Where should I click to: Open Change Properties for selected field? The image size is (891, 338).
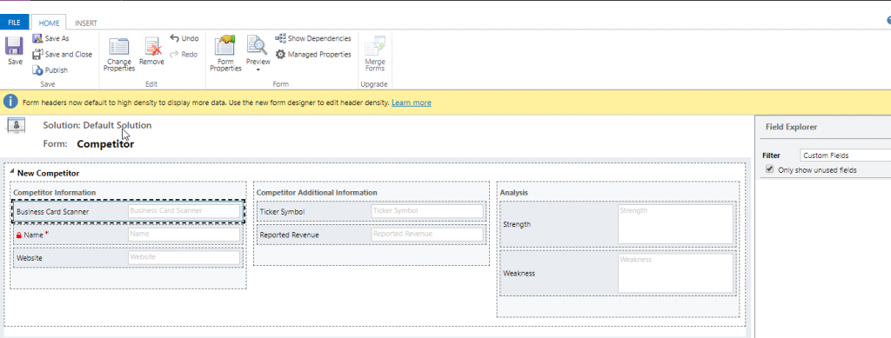pyautogui.click(x=118, y=54)
